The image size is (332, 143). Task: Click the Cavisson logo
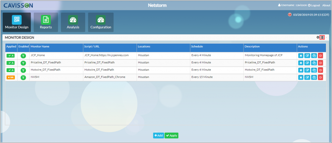(x=18, y=5)
